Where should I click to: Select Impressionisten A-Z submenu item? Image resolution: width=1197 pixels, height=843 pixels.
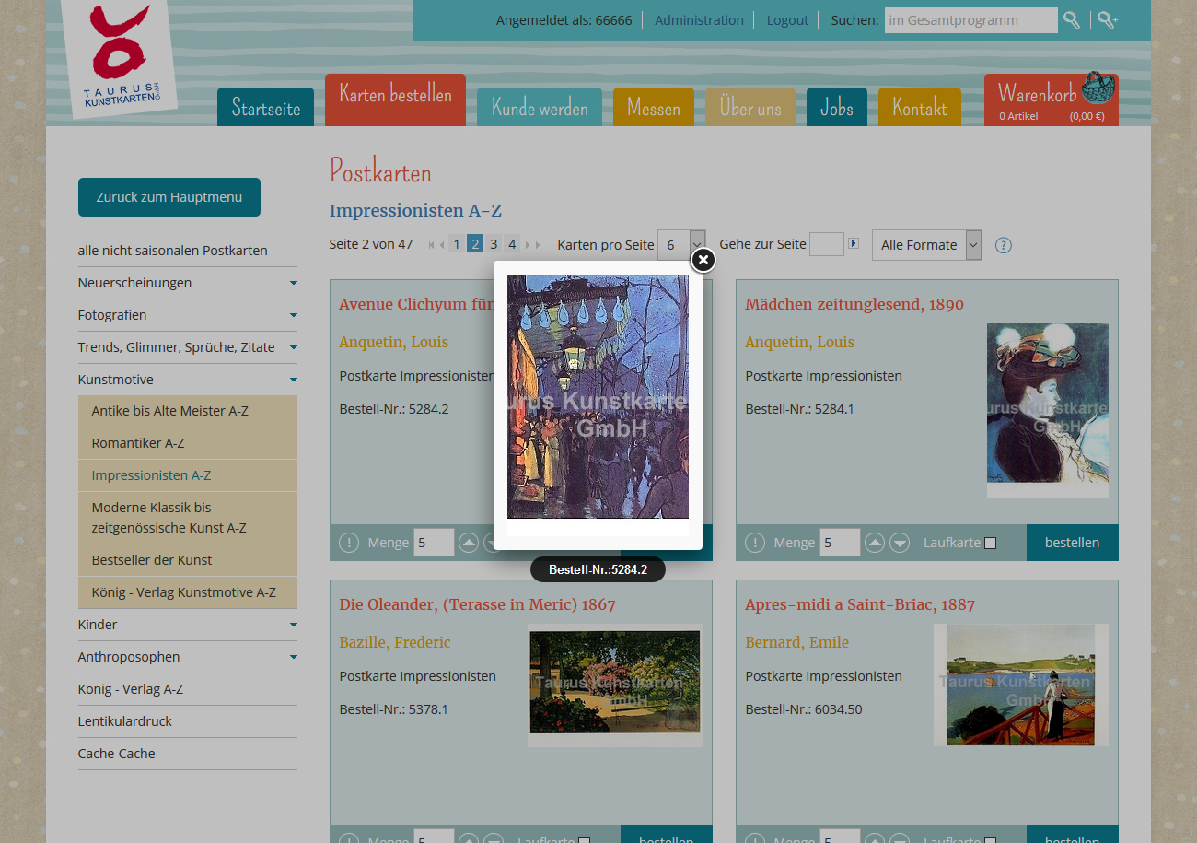(x=188, y=475)
